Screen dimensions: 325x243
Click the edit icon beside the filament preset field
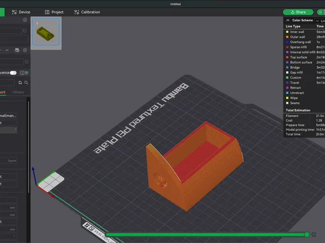pos(26,61)
